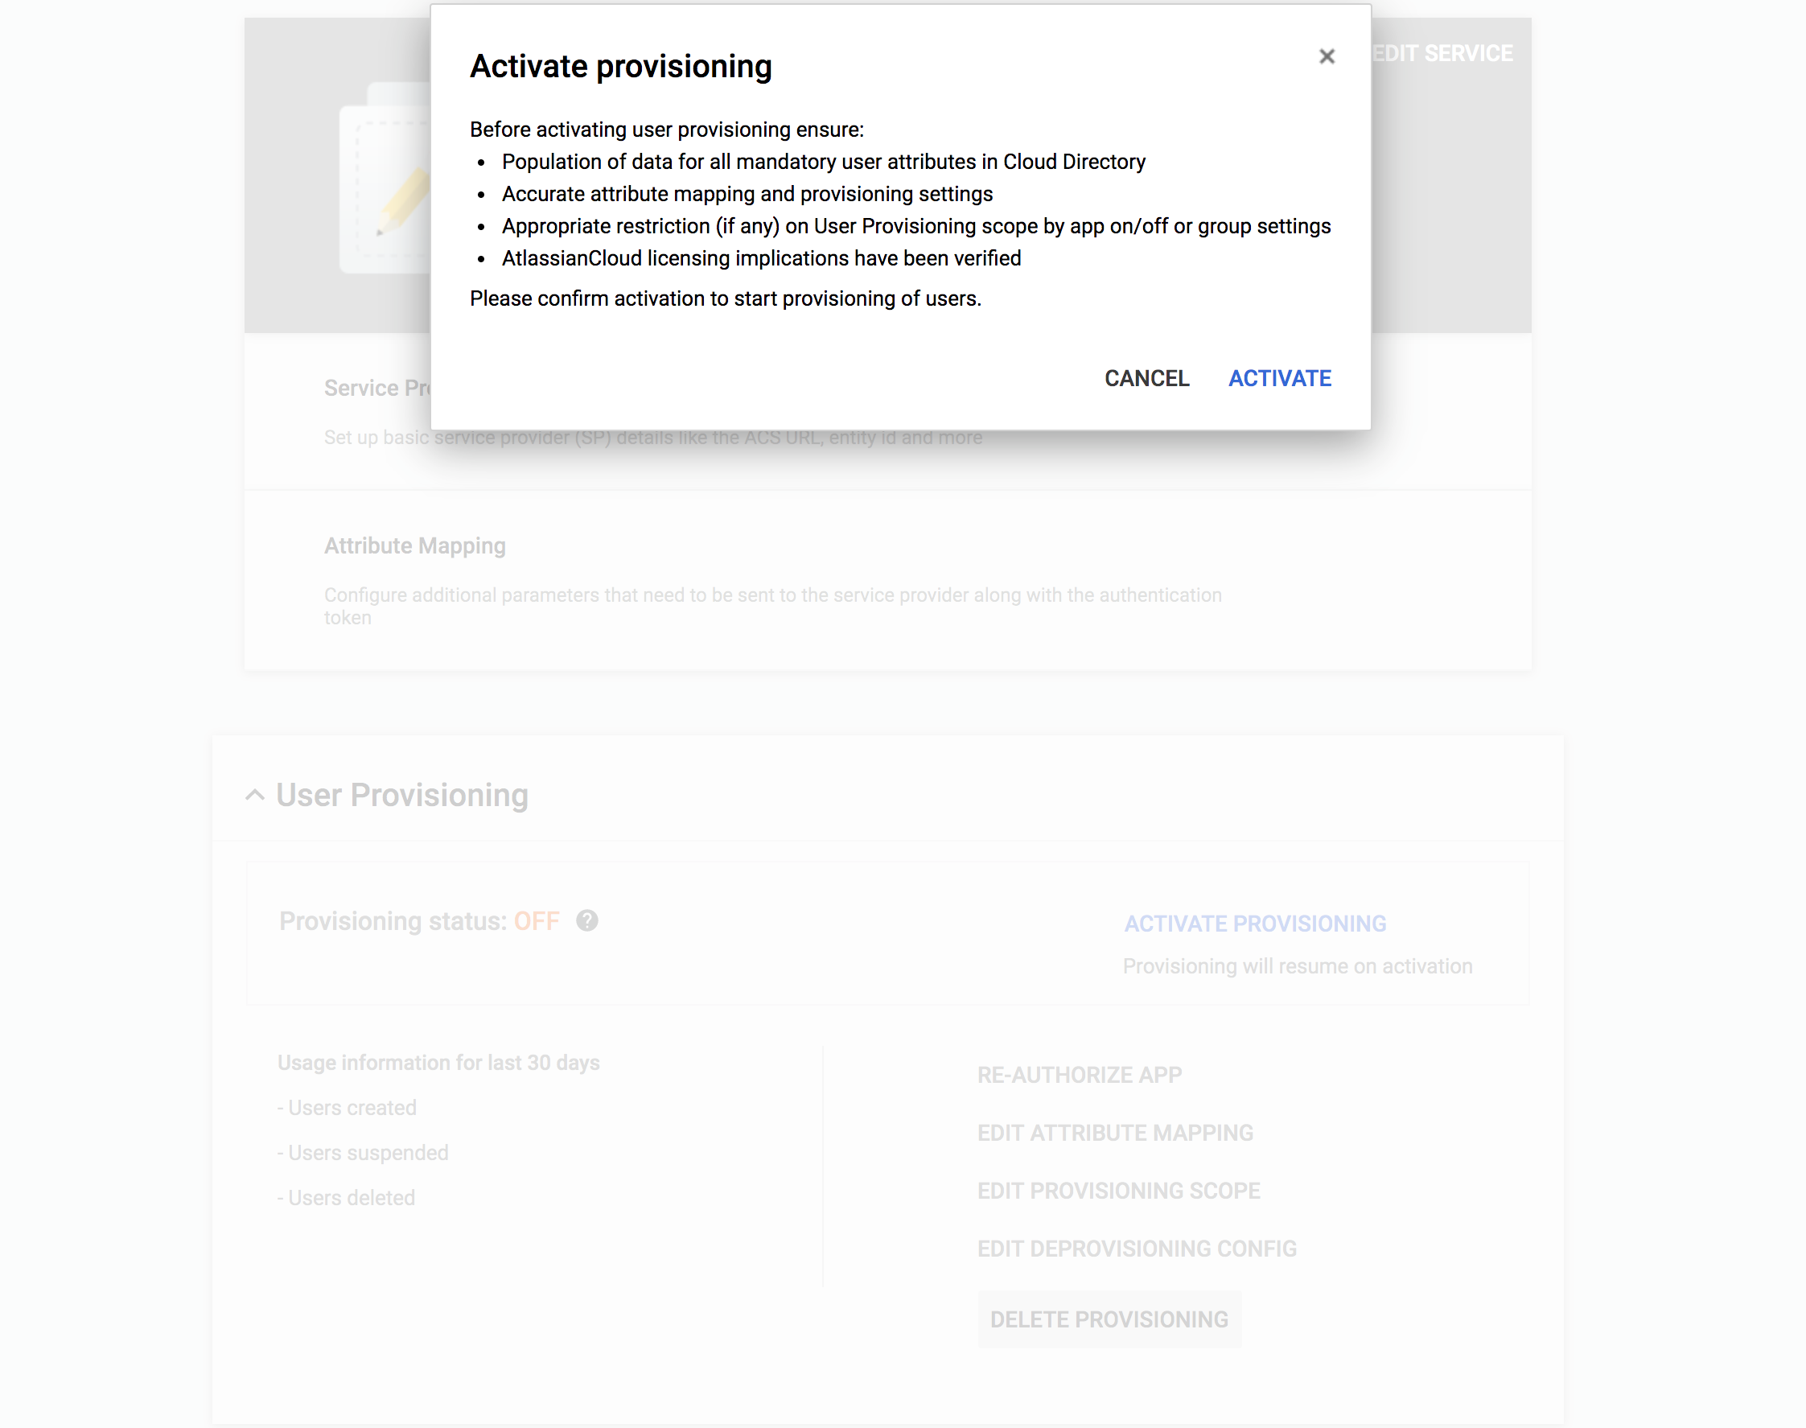Collapse the User Provisioning section
The height and width of the screenshot is (1428, 1806).
(257, 793)
